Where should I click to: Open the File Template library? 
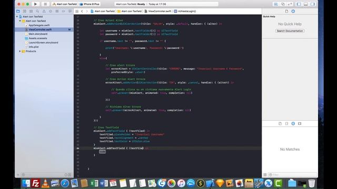point(280,124)
